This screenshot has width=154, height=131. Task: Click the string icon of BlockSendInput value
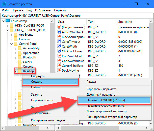[x=59, y=37]
